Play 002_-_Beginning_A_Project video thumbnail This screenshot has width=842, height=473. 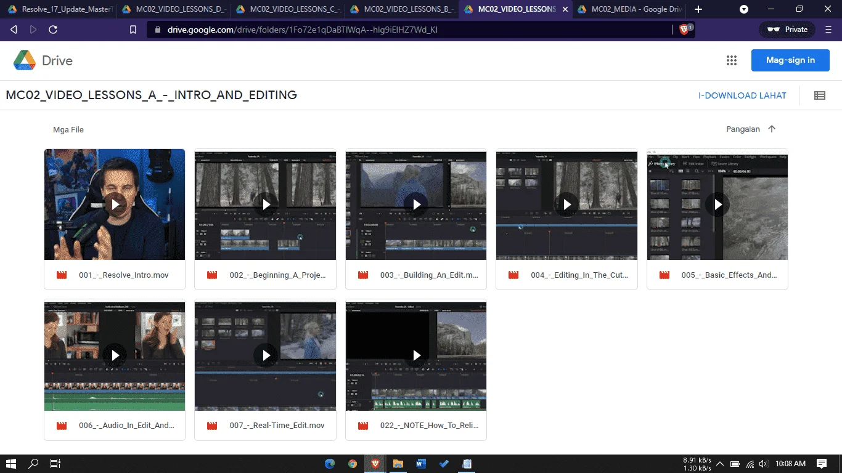[x=265, y=204]
